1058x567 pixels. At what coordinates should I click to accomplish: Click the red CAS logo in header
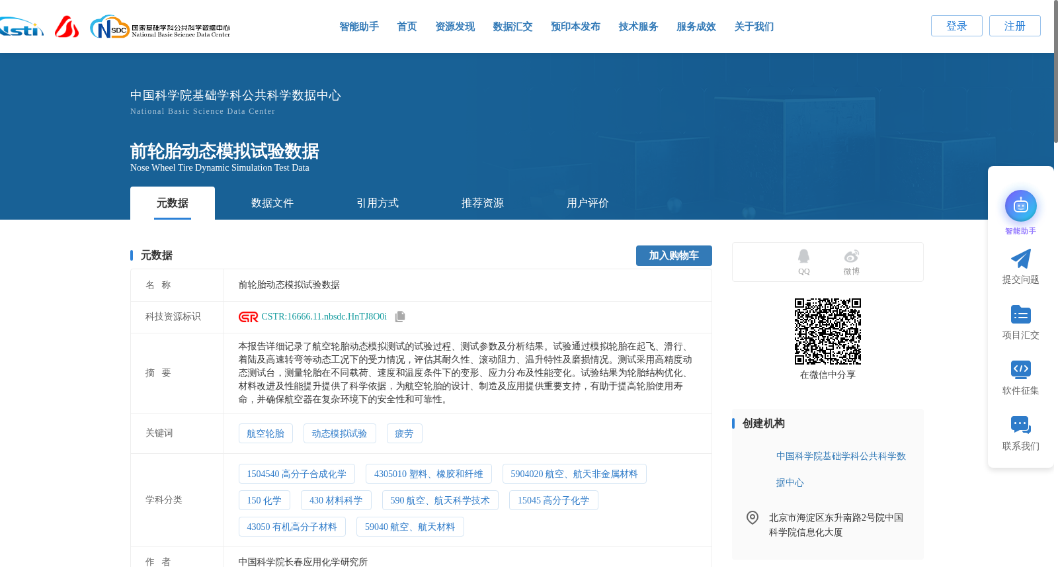pyautogui.click(x=67, y=26)
